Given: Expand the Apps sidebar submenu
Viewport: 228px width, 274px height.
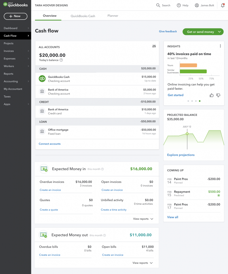Looking at the screenshot, I should click(x=28, y=104).
